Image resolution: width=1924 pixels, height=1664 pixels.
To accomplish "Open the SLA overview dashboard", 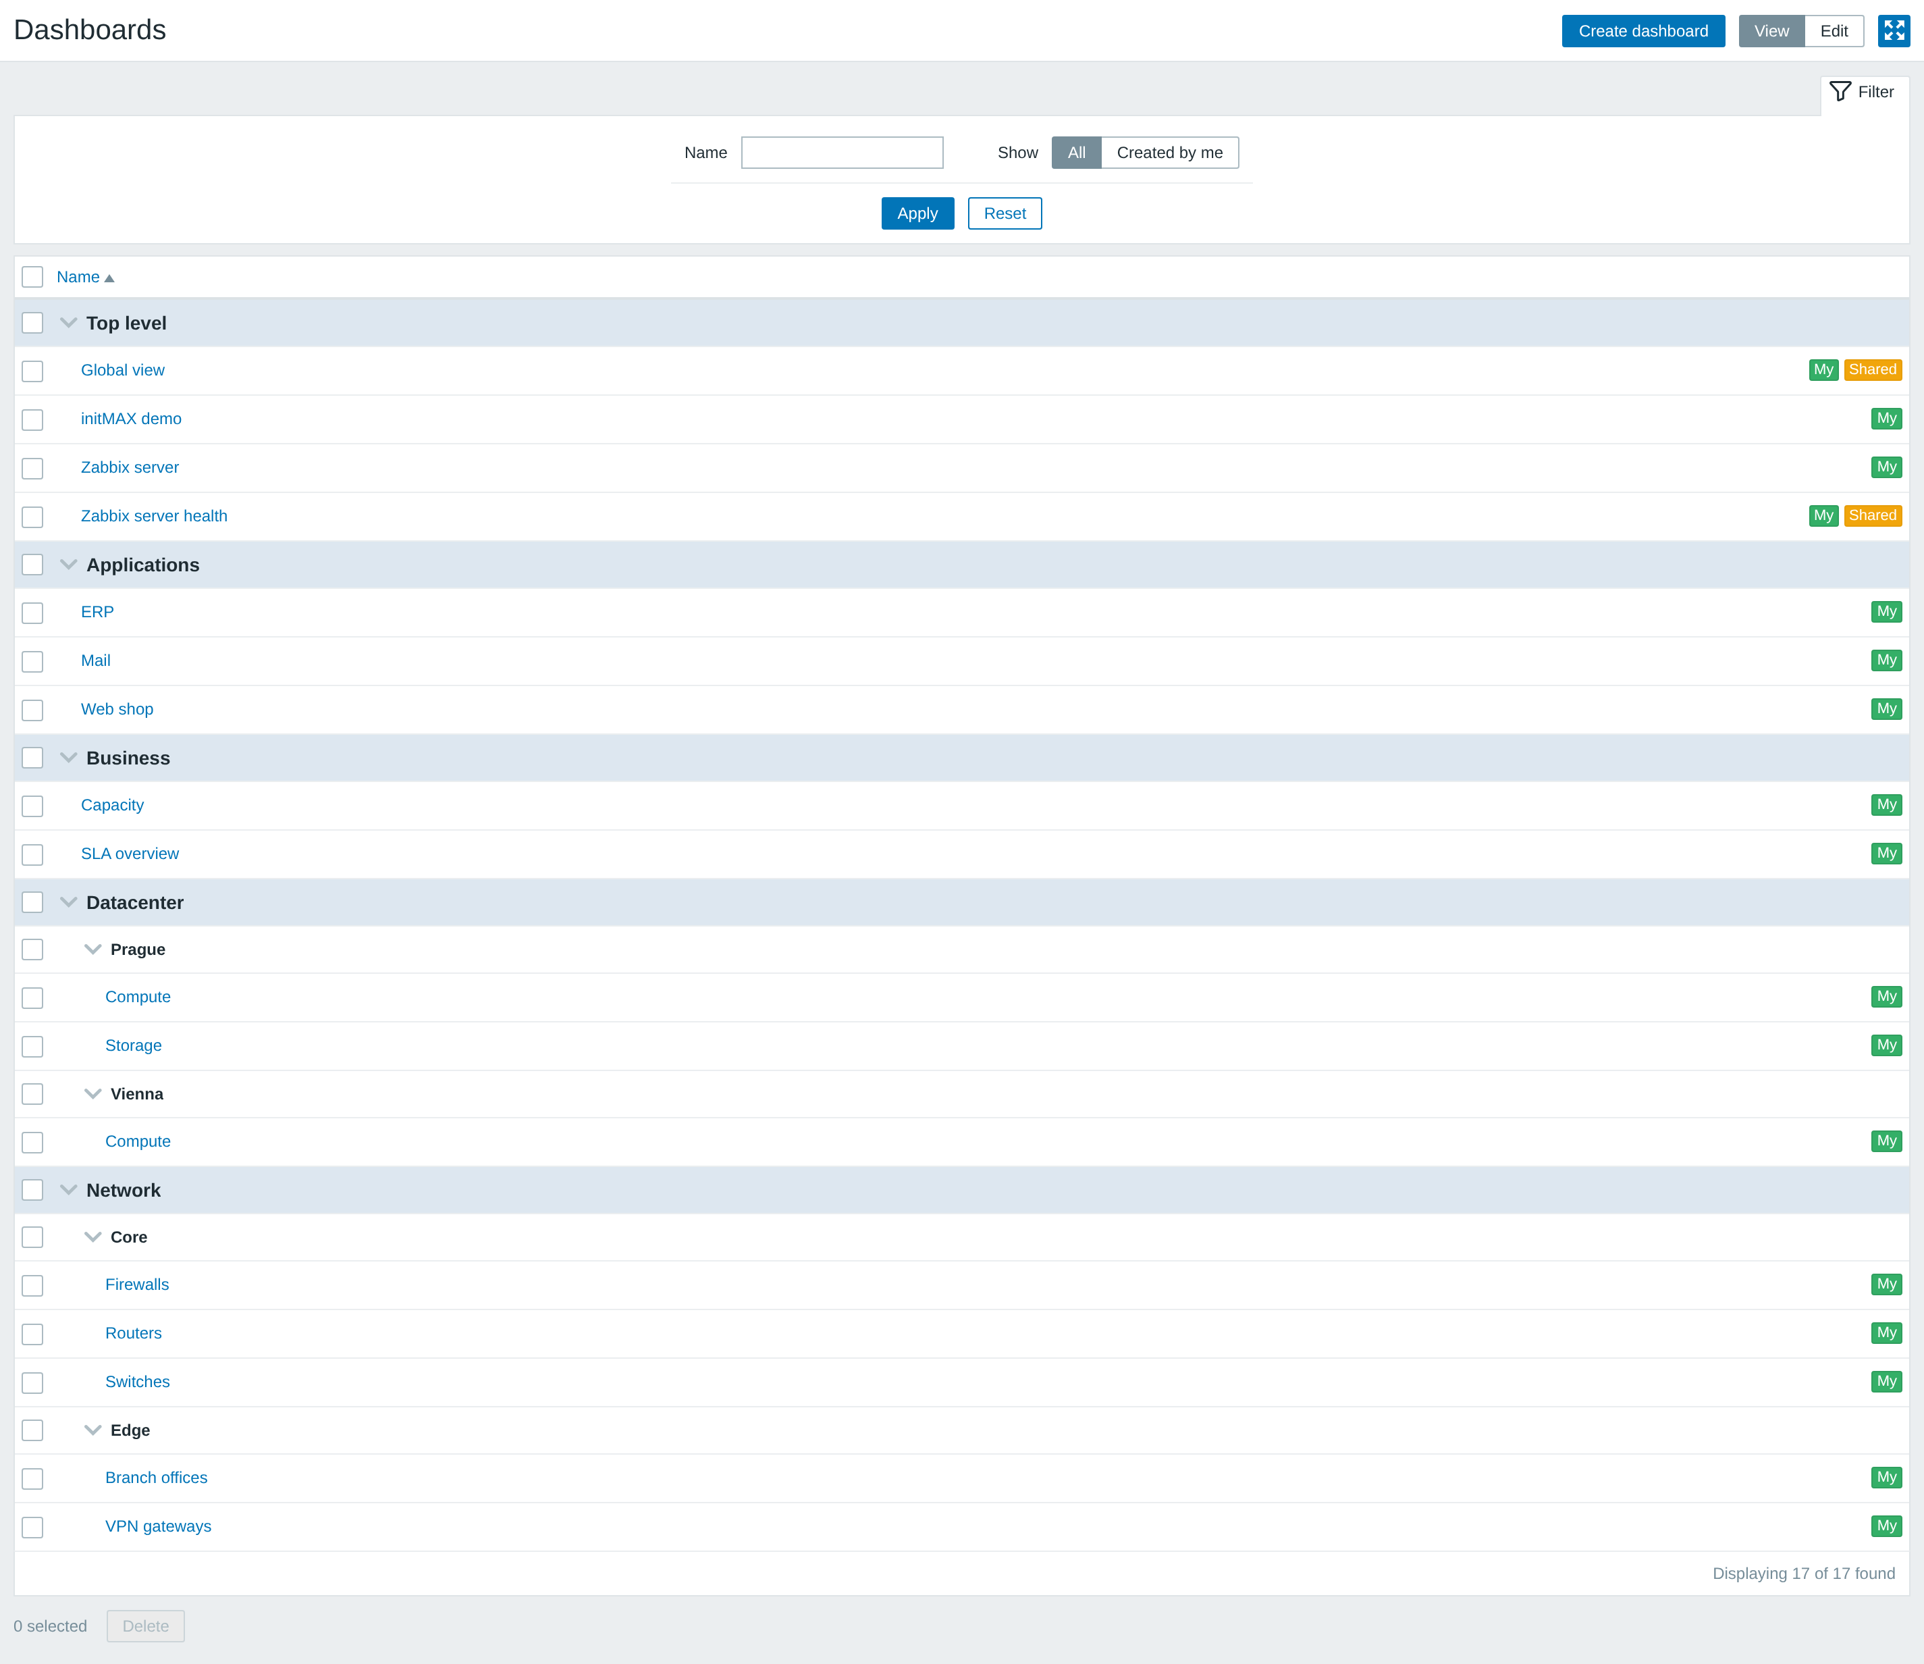I will tap(130, 854).
